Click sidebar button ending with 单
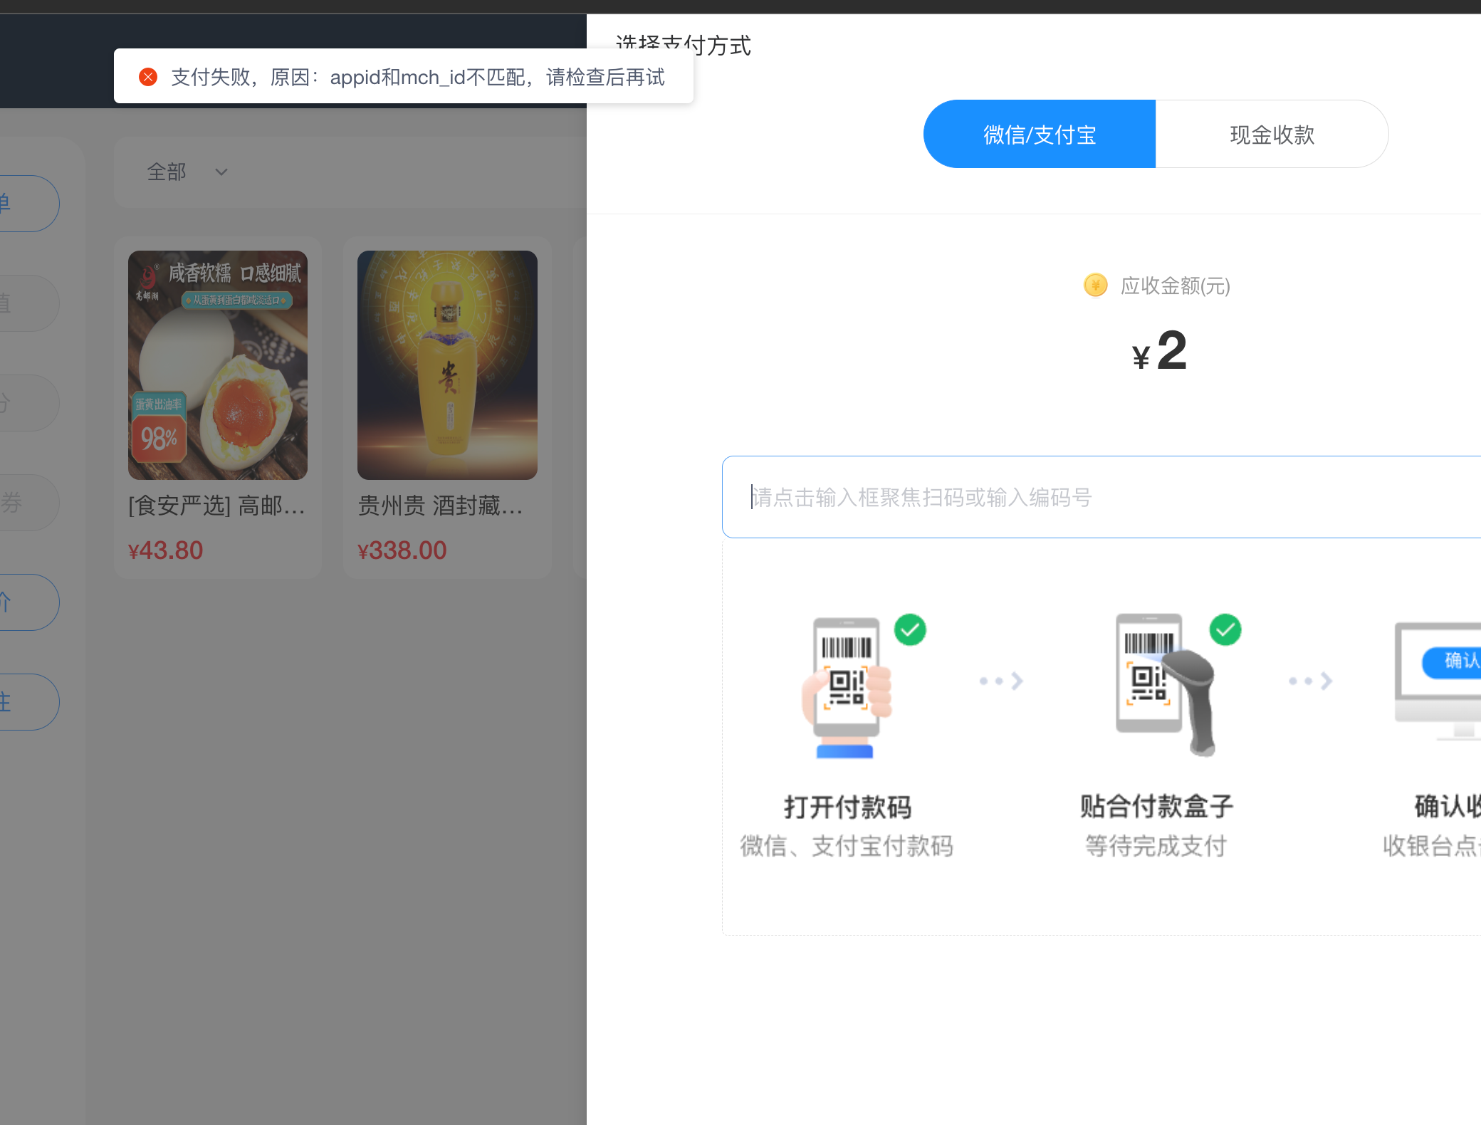 click(x=28, y=204)
